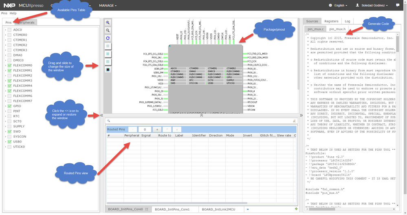This screenshot has width=407, height=215.
Task: Open the pin_mux.h source tab
Action: [x=337, y=29]
